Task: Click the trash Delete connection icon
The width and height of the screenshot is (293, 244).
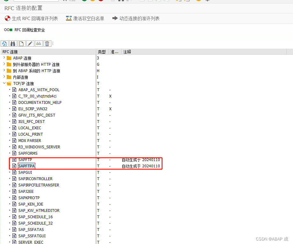Action: [x=47, y=43]
